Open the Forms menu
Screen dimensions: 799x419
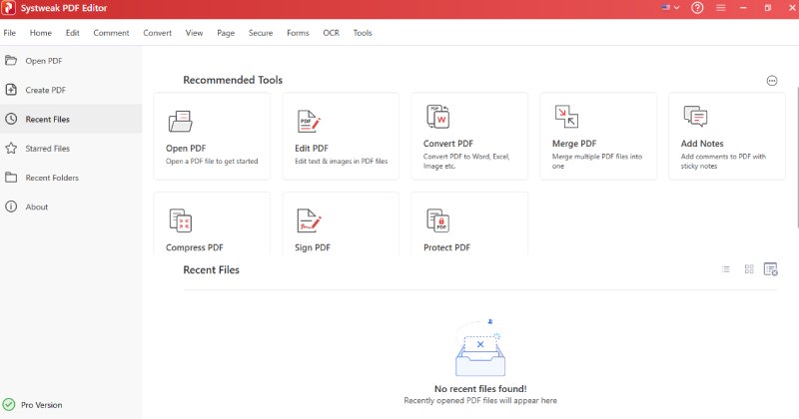coord(298,33)
